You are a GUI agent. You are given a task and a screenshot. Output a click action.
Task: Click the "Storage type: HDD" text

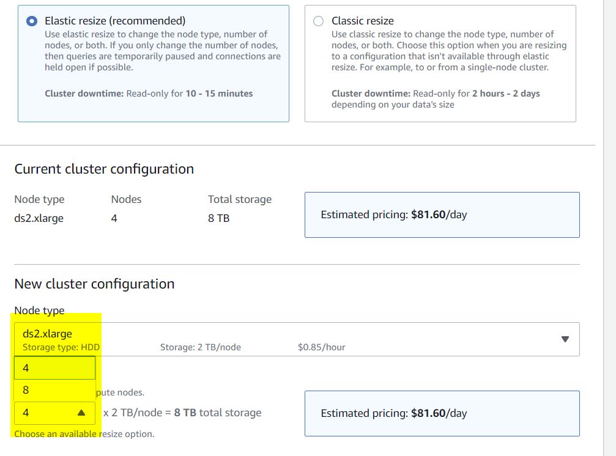pos(61,347)
